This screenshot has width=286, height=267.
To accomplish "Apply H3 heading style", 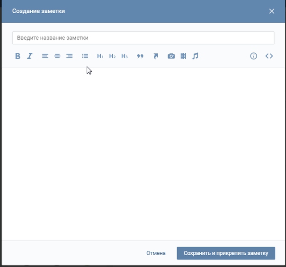I will click(125, 56).
